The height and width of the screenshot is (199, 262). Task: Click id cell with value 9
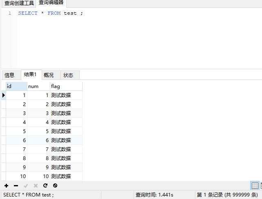point(16,167)
